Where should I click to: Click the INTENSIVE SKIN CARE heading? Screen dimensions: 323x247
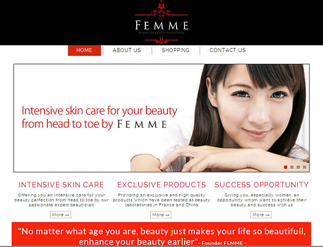tap(61, 184)
